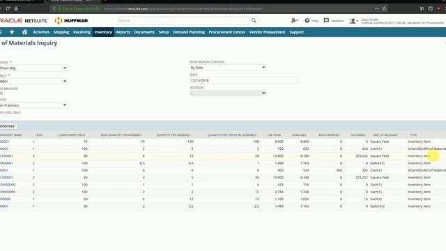Click the Back Ordered column header
Viewport: 446px width, 251px height.
(x=329, y=135)
